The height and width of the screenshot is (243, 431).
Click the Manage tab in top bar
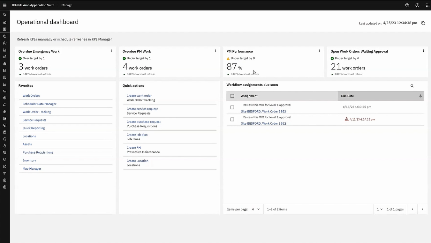pyautogui.click(x=67, y=5)
